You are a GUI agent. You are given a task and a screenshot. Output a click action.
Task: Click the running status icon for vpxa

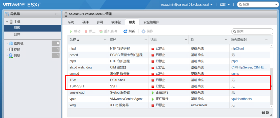click(x=153, y=99)
